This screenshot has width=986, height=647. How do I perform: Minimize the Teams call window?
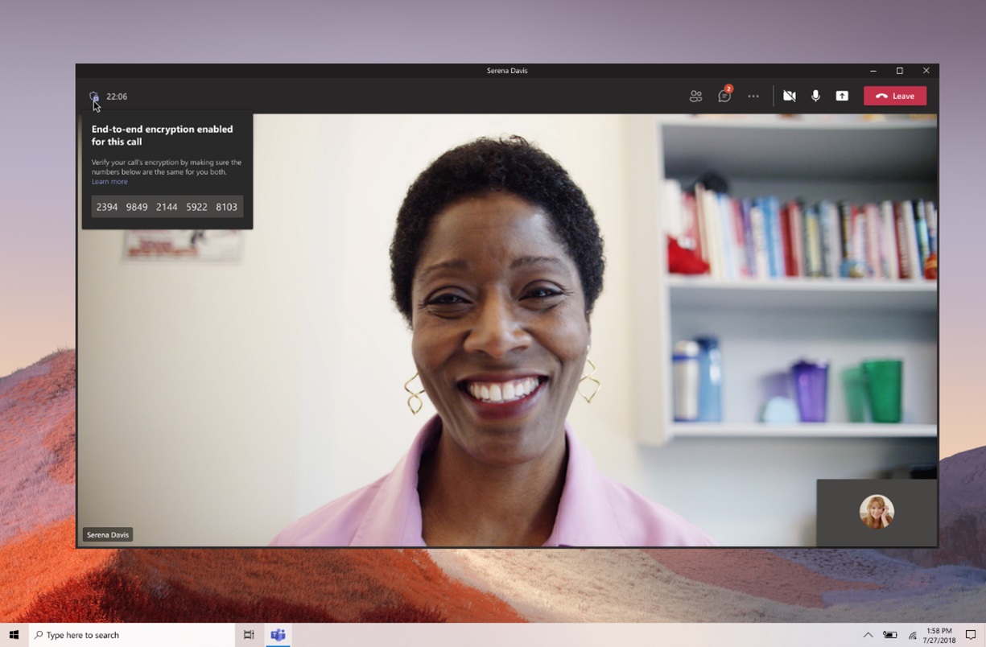click(873, 71)
